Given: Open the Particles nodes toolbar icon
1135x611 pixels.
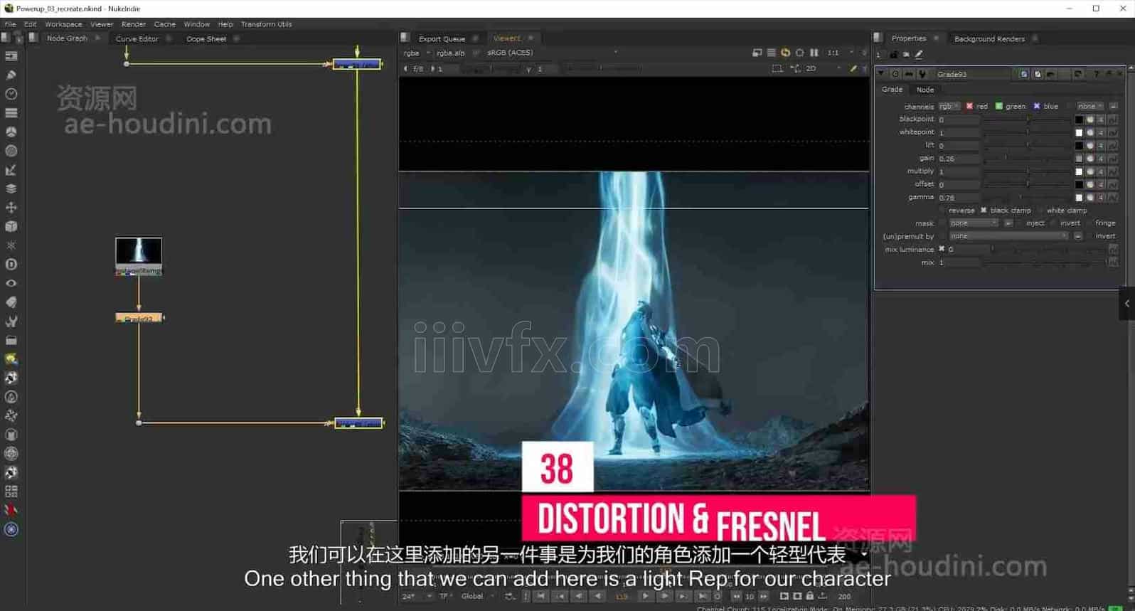Looking at the screenshot, I should (11, 245).
